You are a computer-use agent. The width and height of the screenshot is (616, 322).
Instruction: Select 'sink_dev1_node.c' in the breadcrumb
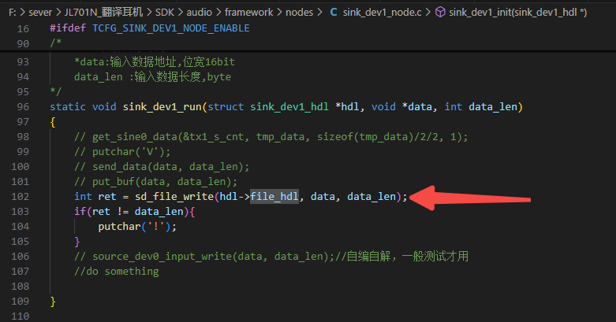point(382,13)
